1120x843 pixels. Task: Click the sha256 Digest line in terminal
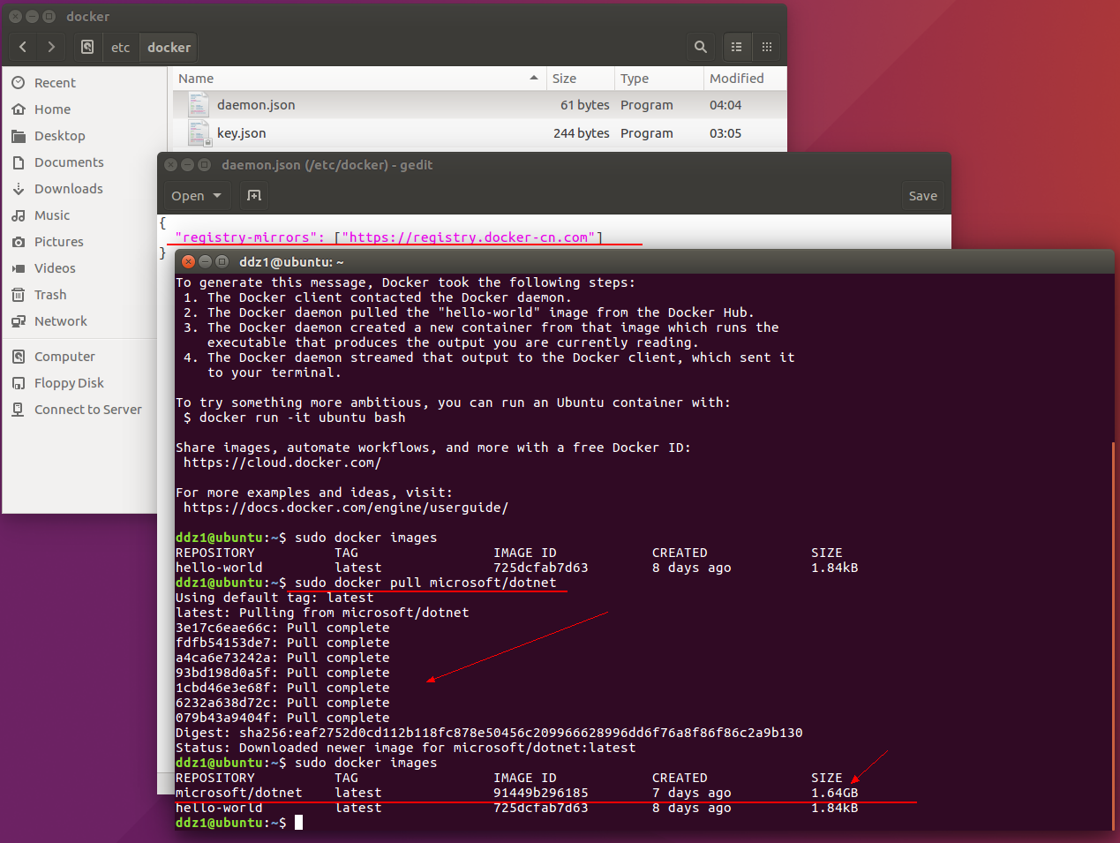[x=489, y=733]
